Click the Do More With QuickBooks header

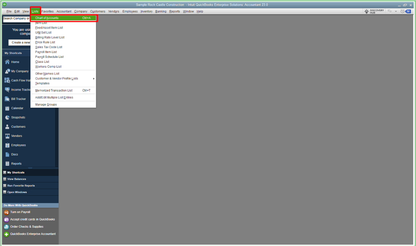(30, 206)
